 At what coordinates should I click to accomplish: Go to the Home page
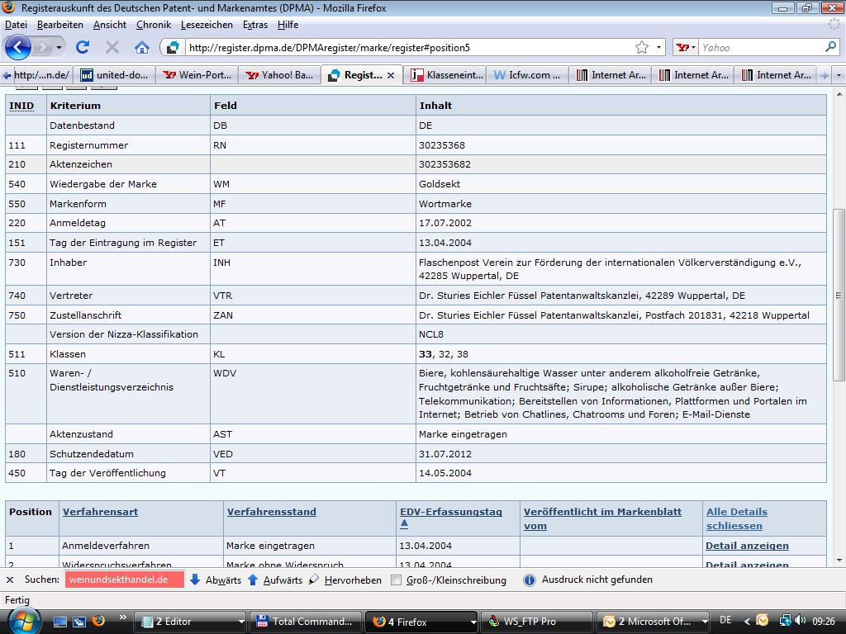tap(142, 47)
